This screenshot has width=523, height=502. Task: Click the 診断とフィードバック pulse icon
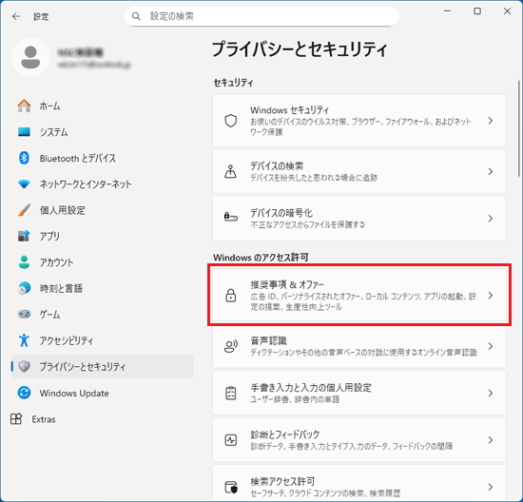(x=230, y=440)
